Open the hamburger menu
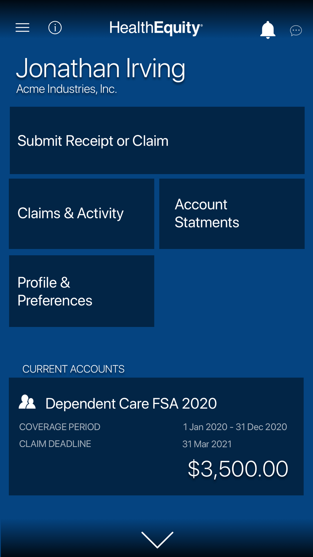This screenshot has width=313, height=557. point(23,28)
